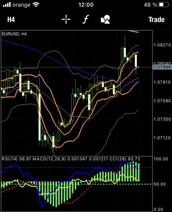Tap the battery icon in status bar
Screen dimensions: 172x212
[164, 5]
